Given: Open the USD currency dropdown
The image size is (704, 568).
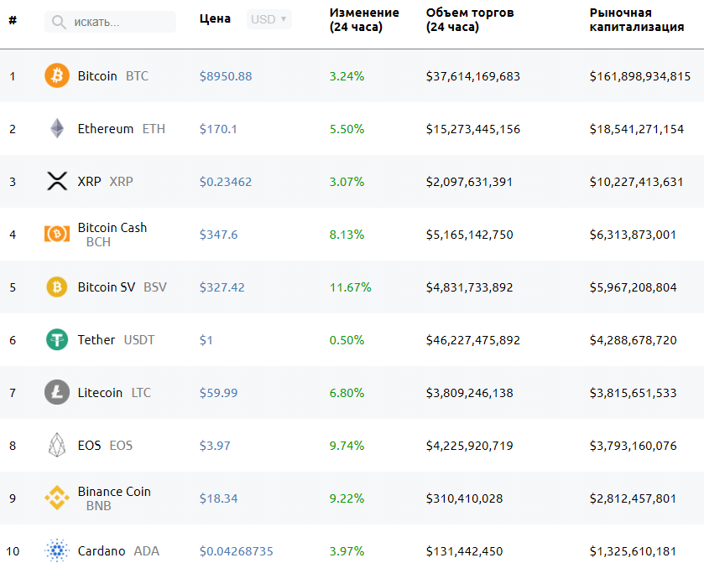Looking at the screenshot, I should click(269, 19).
